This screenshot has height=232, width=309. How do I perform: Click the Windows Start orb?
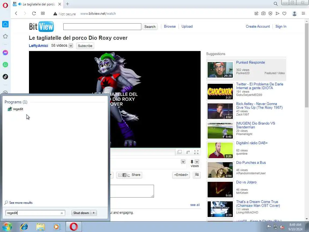click(7, 227)
